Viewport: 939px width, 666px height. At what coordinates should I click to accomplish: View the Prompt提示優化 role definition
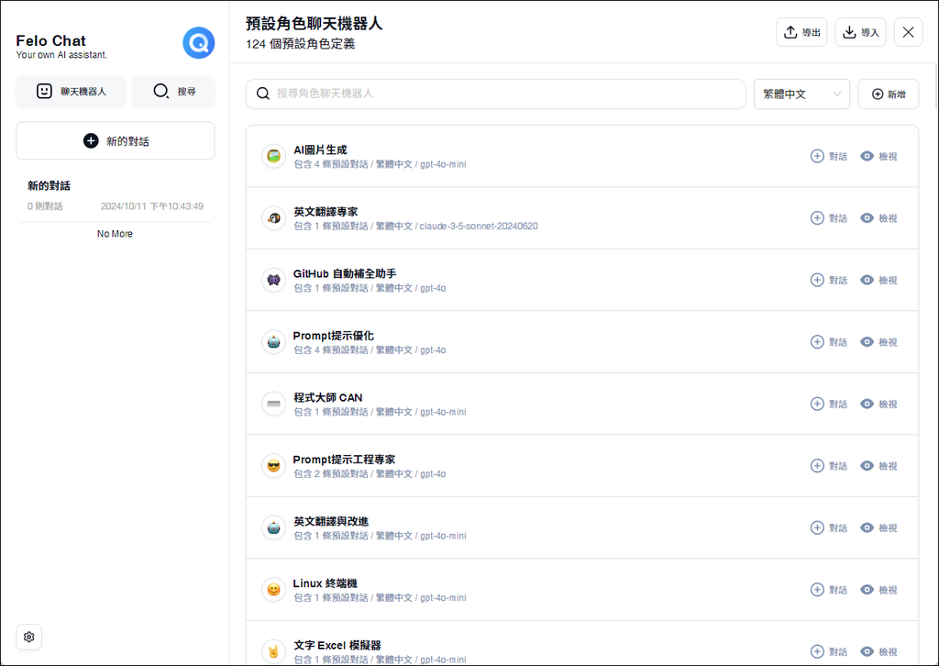click(878, 342)
